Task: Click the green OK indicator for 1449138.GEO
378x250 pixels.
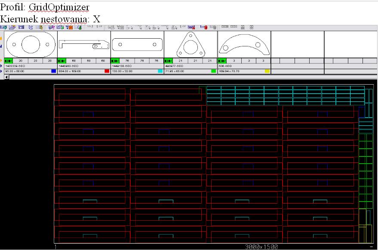Action: click(115, 61)
